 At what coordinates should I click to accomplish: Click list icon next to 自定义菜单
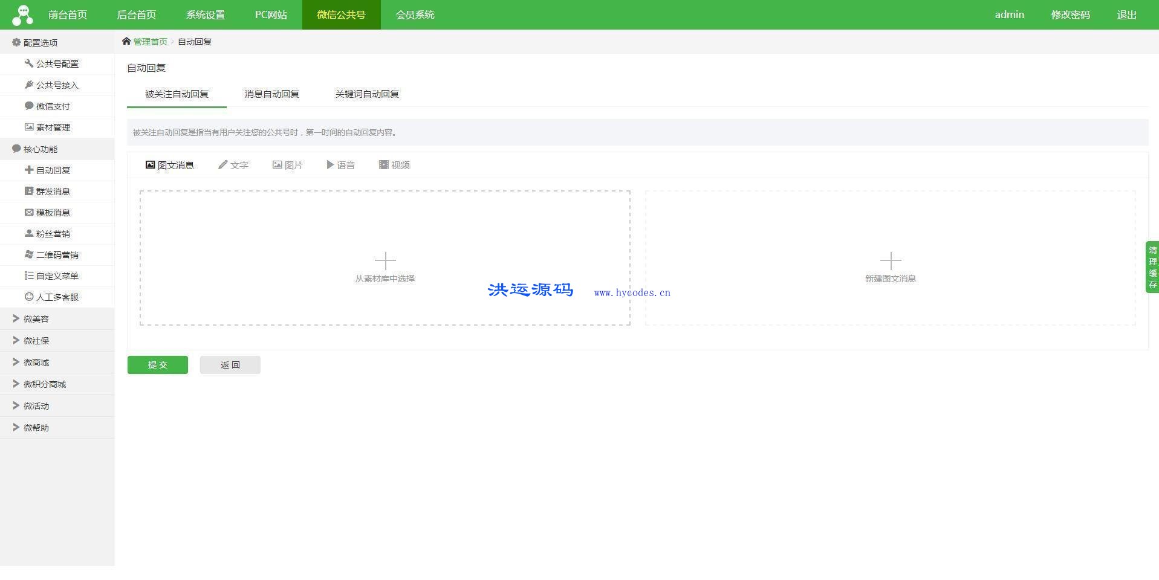(x=28, y=275)
